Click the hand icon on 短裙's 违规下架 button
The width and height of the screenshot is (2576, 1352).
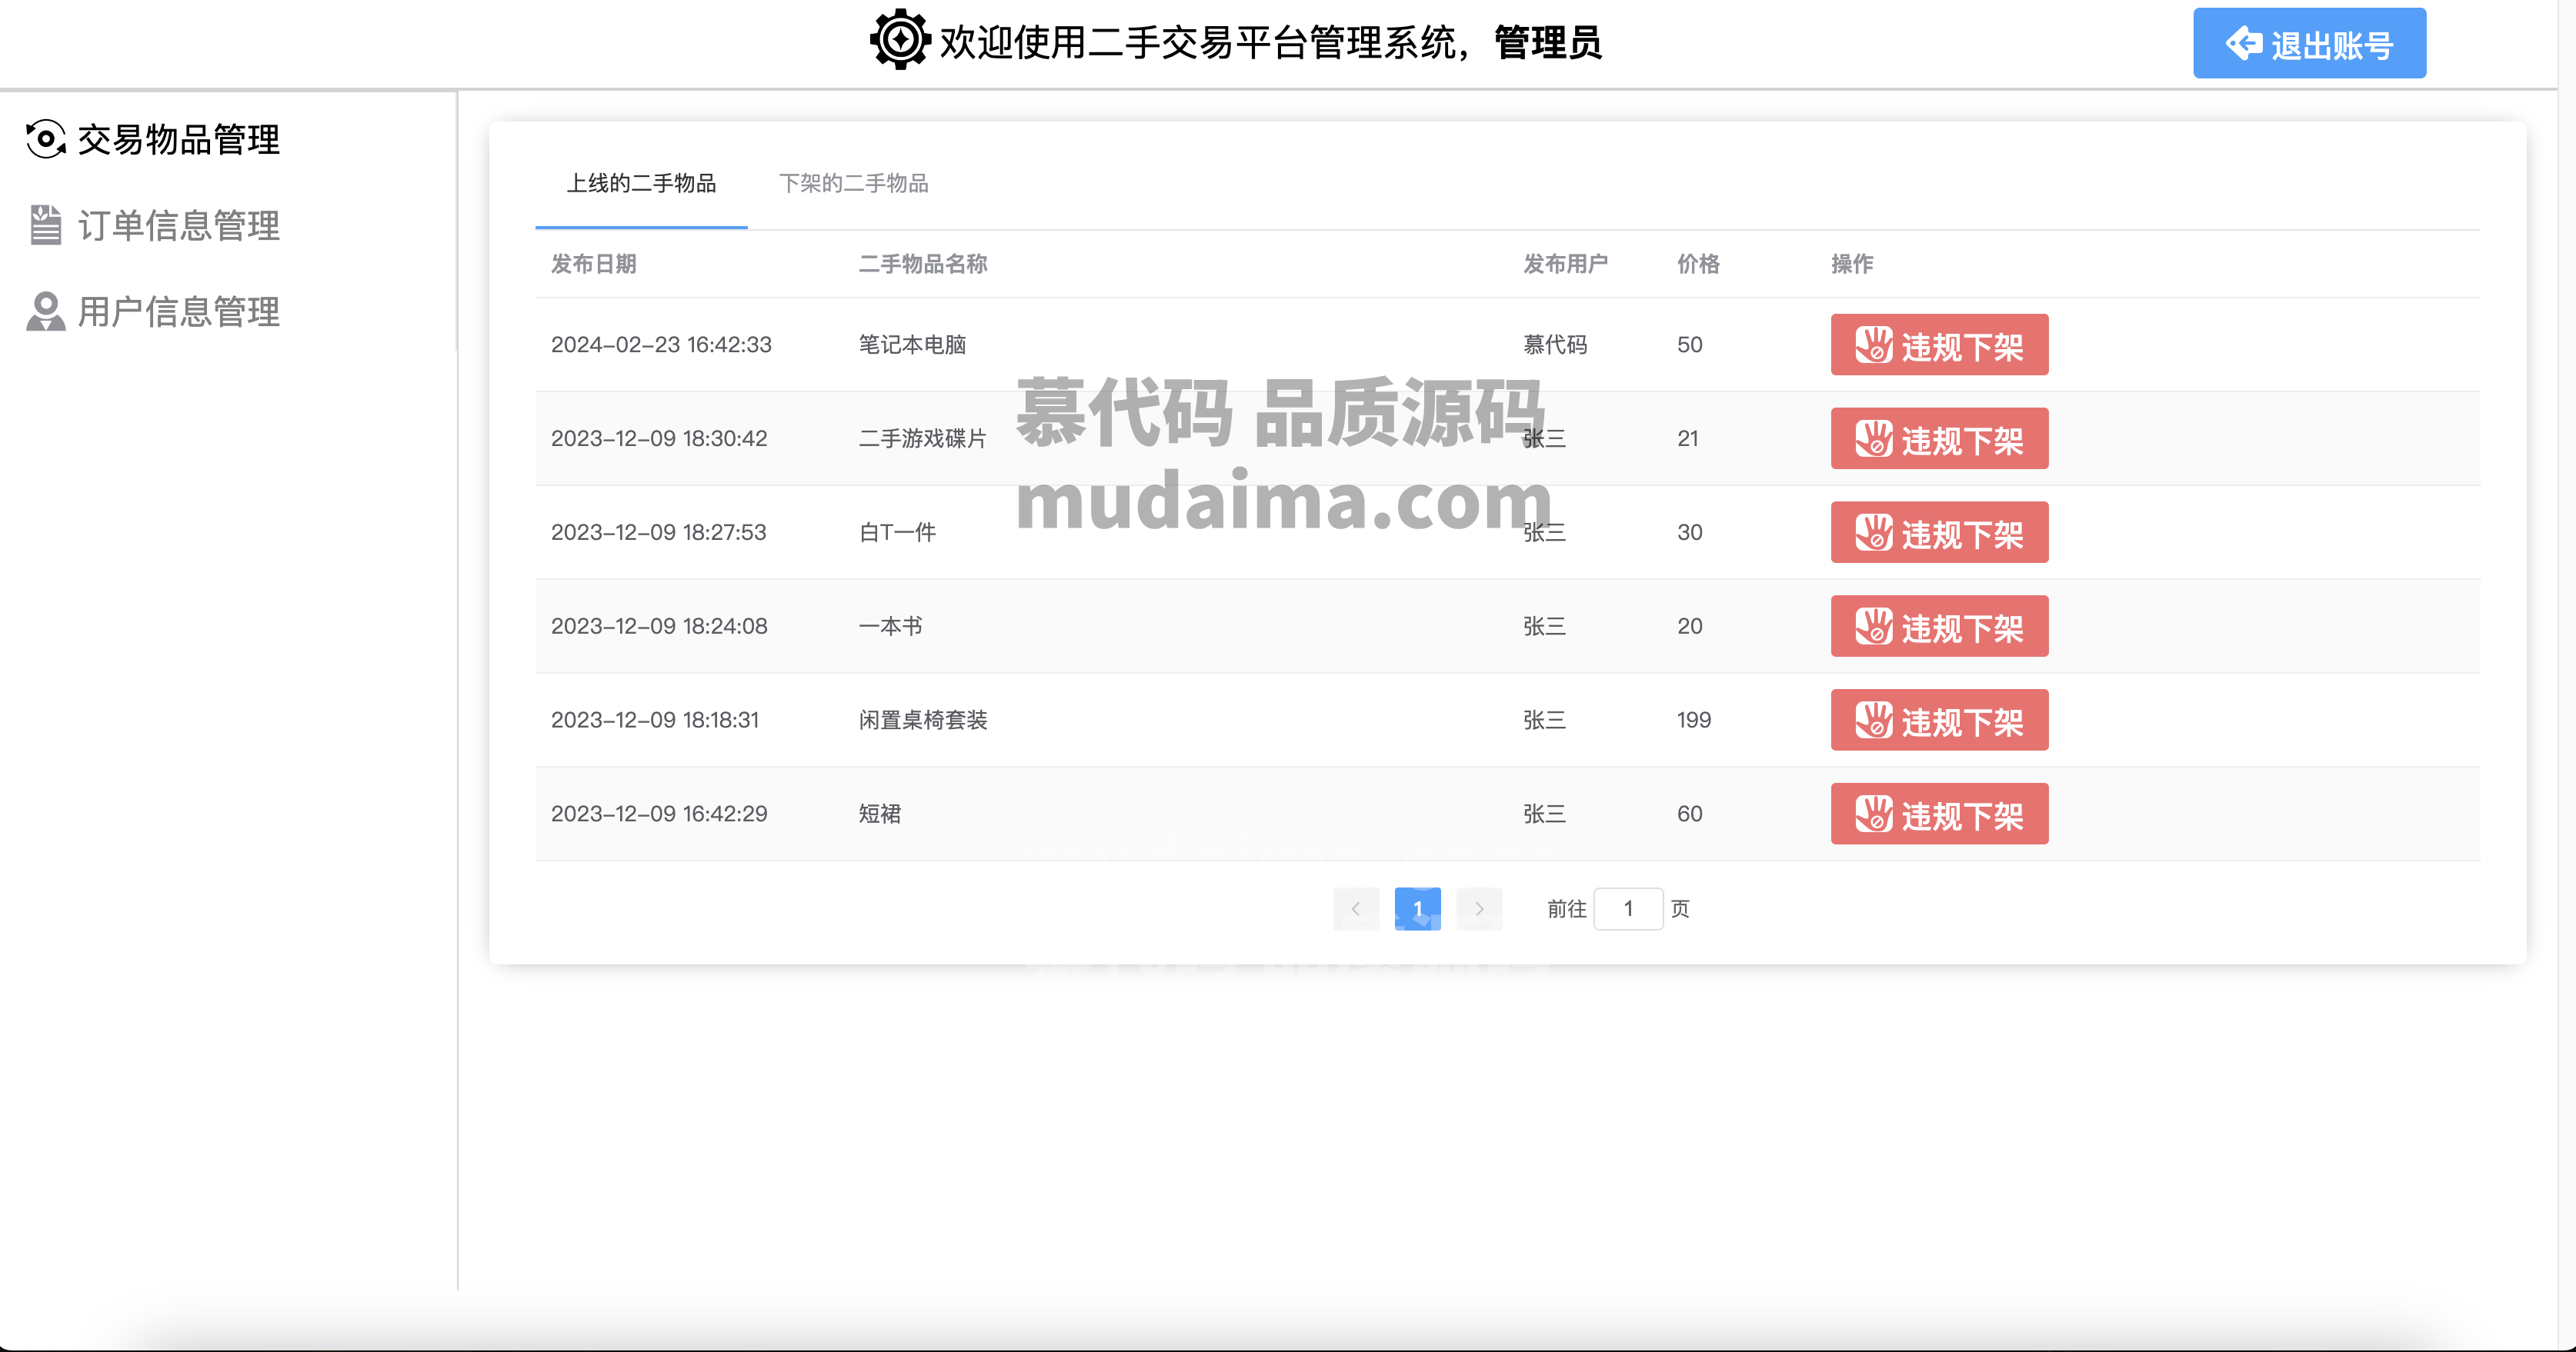pos(1874,814)
